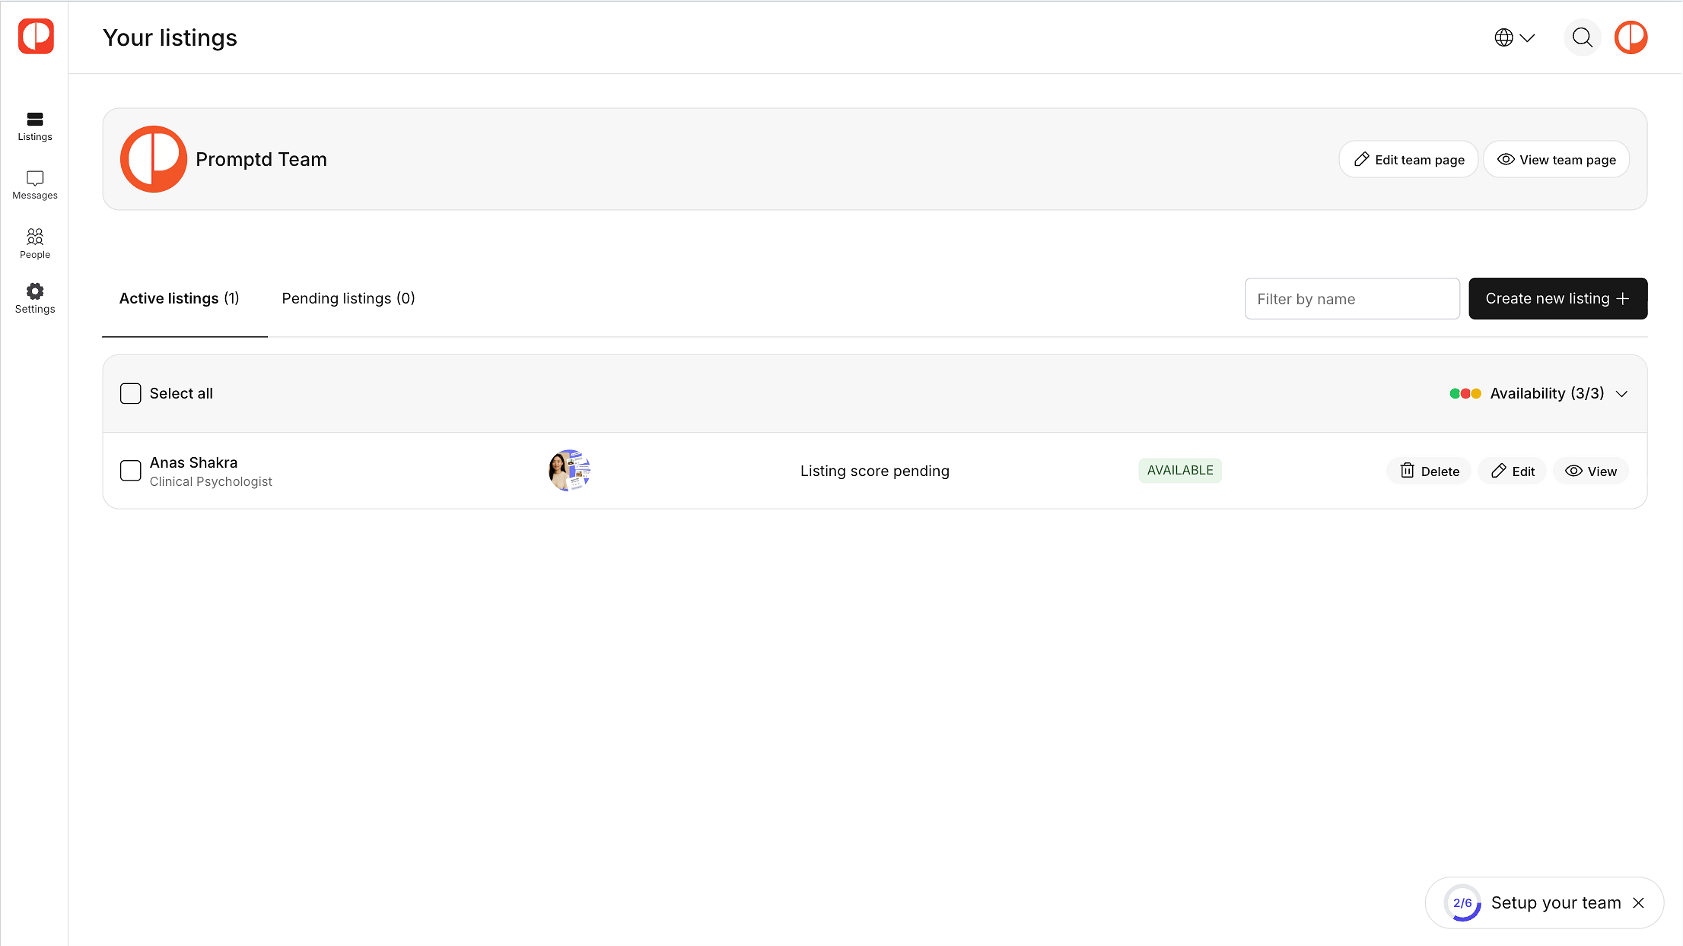Viewport: 1683px width, 946px height.
Task: Open Settings gear in sidebar
Action: coord(35,298)
